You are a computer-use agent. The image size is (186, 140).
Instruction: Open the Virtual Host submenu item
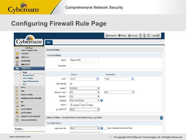28,75
